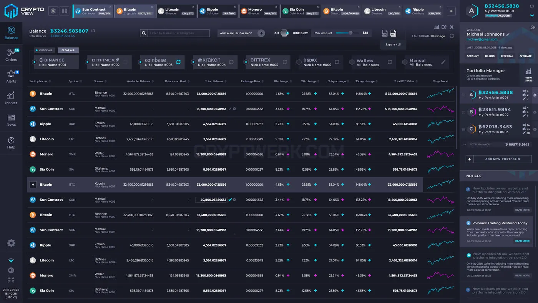
Task: Refresh the total balance next to ฿3246.583807
Action: point(93,31)
